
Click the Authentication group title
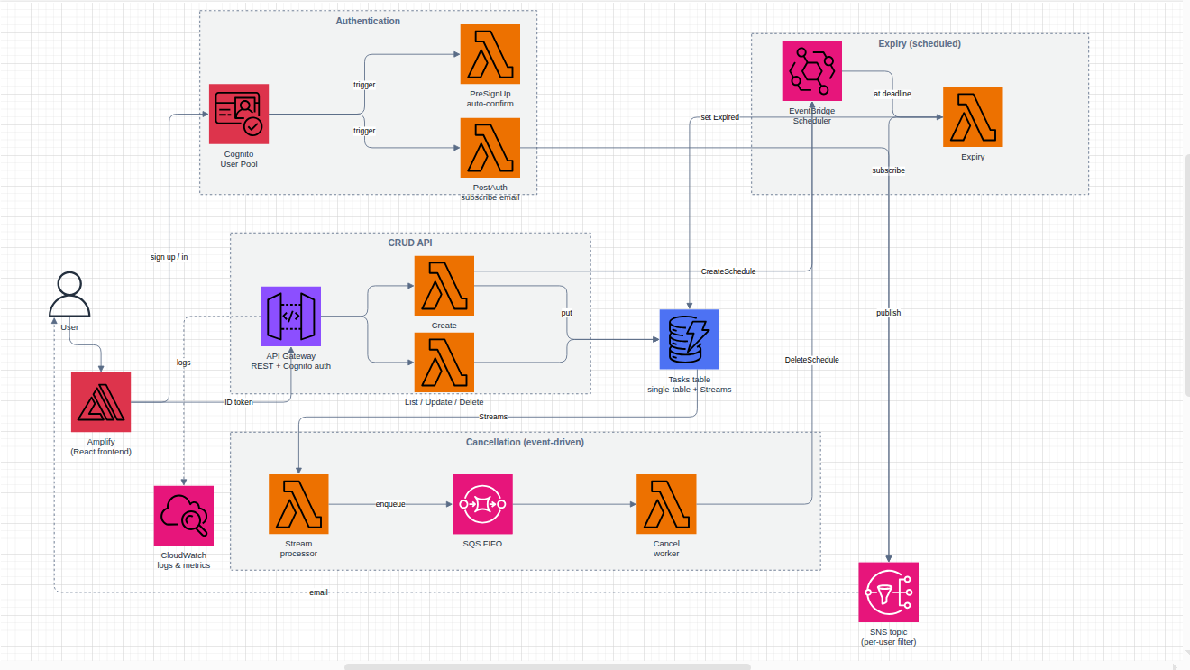(368, 21)
